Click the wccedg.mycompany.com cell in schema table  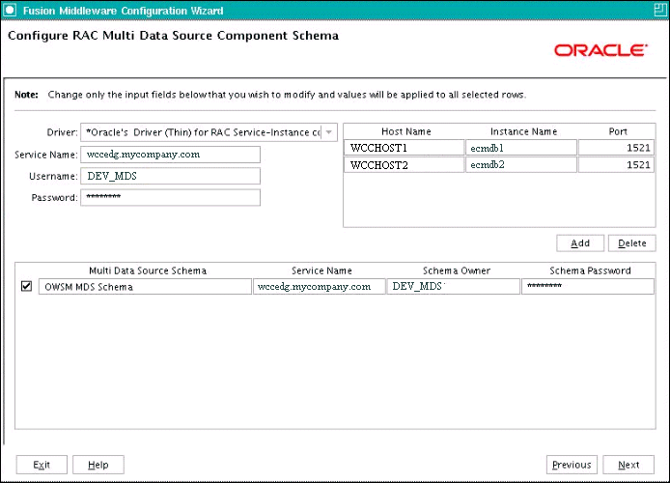(x=320, y=286)
